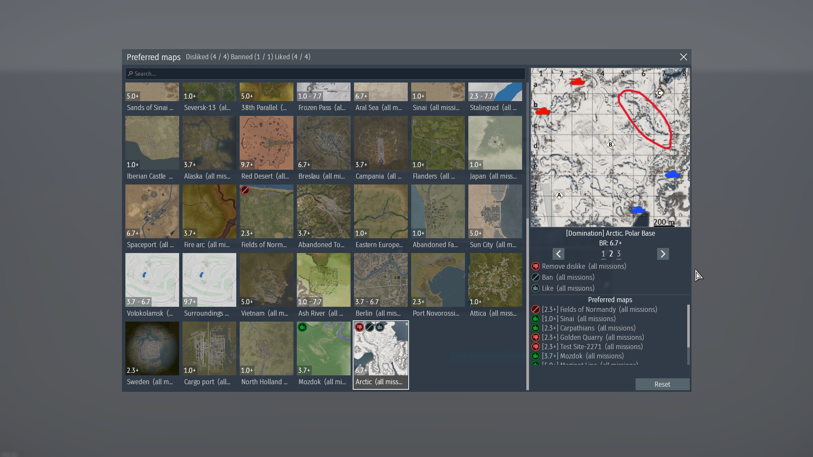Click the Ban circle icon in side panel
The image size is (813, 457).
tap(536, 278)
